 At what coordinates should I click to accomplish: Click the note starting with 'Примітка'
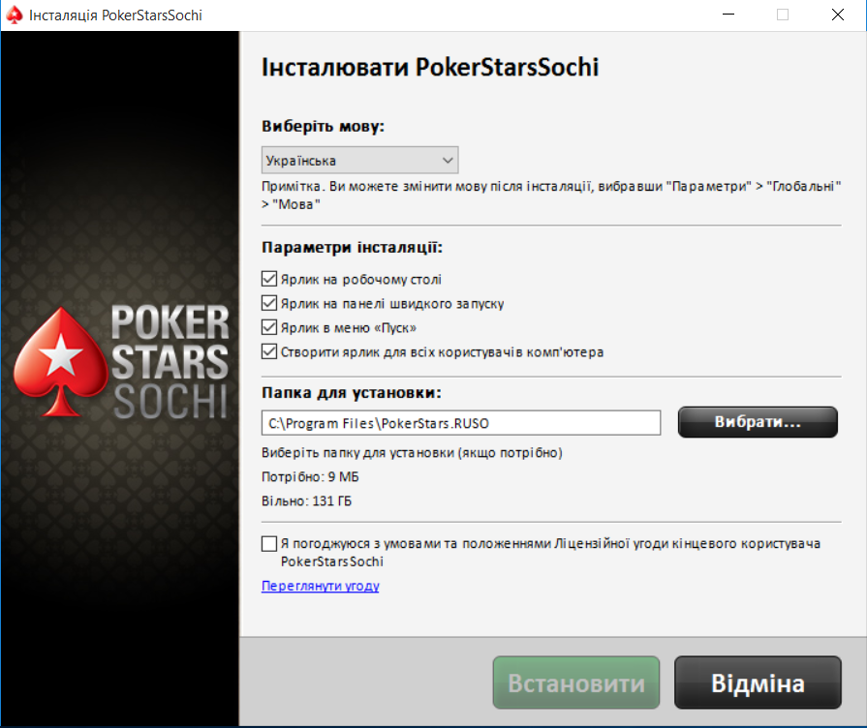[x=551, y=196]
